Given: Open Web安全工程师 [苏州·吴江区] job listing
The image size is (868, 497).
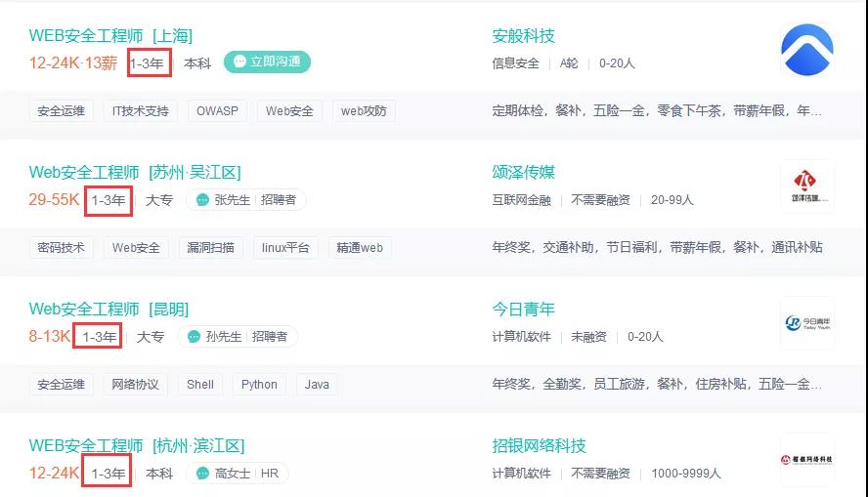Looking at the screenshot, I should 134,173.
